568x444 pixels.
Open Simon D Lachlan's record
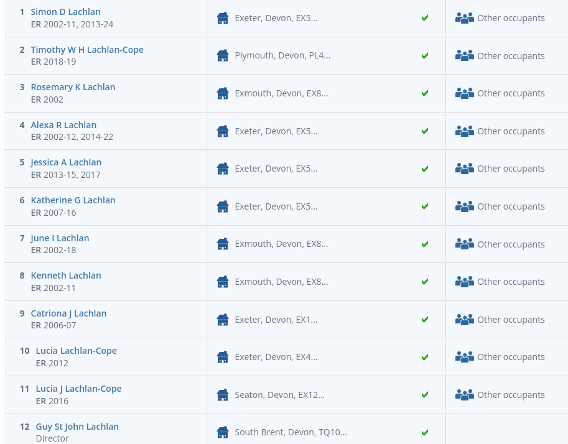(65, 12)
